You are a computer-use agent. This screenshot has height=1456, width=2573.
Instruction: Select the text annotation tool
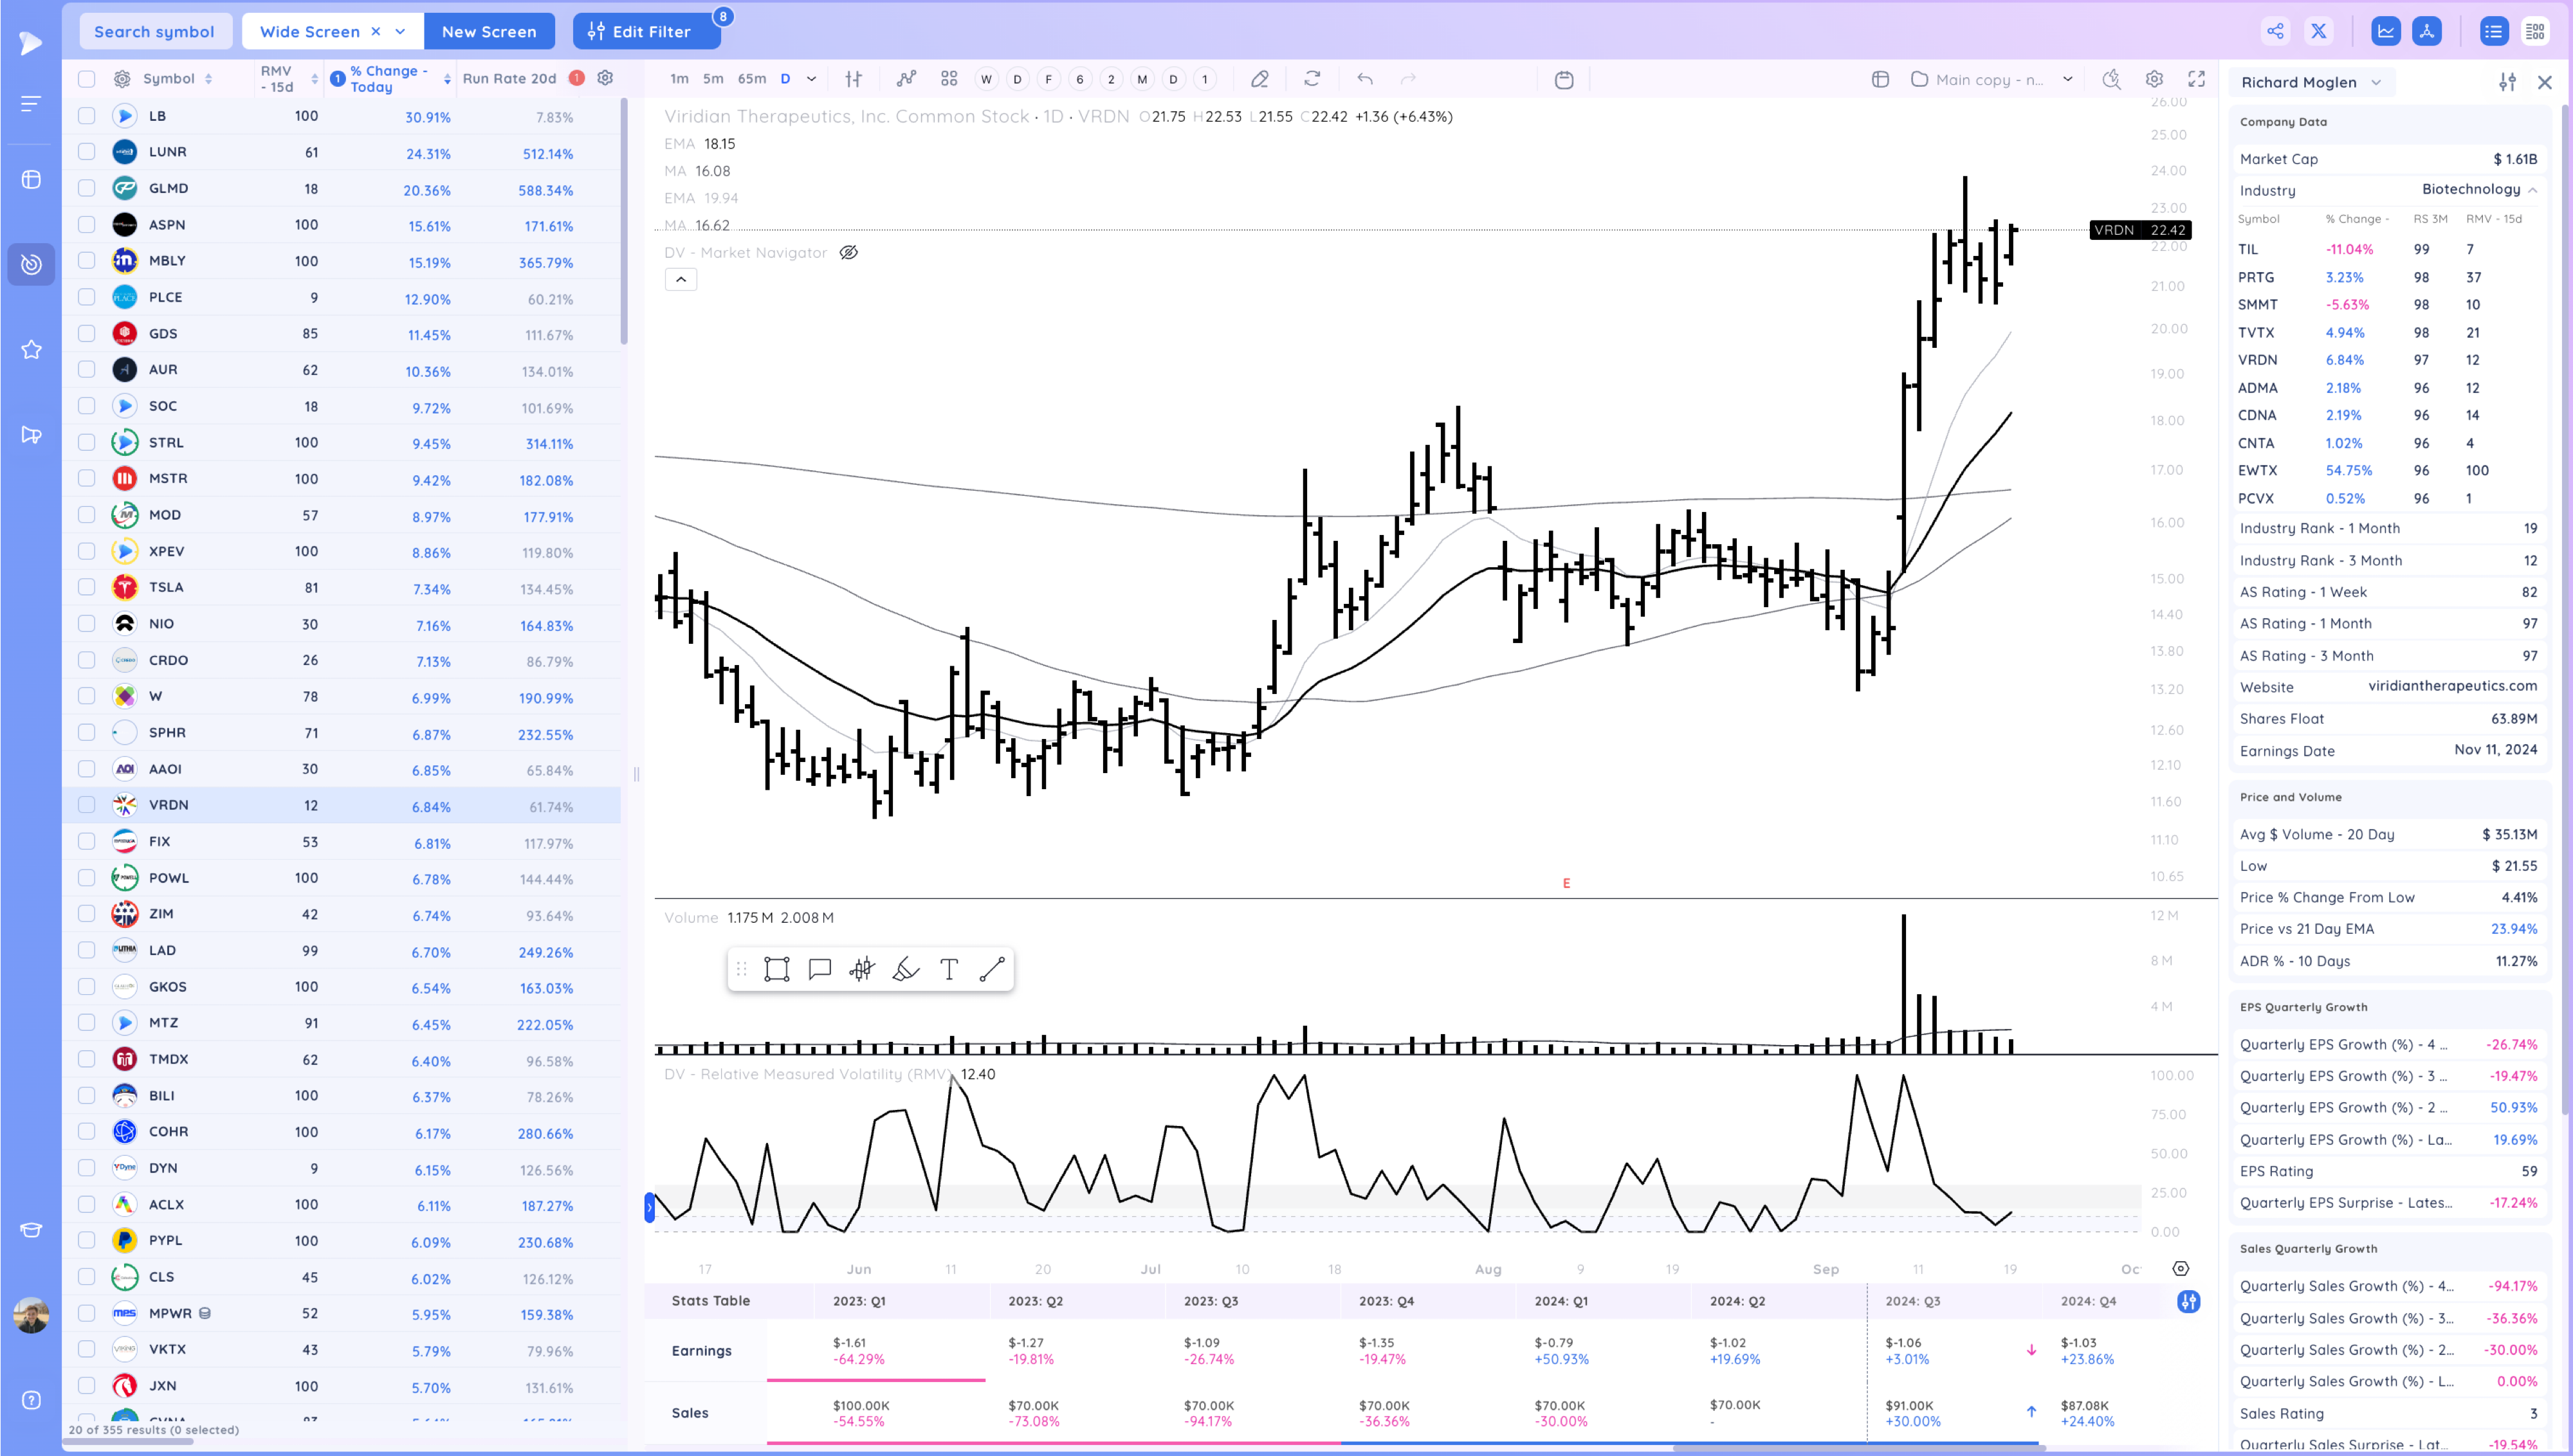click(x=948, y=969)
